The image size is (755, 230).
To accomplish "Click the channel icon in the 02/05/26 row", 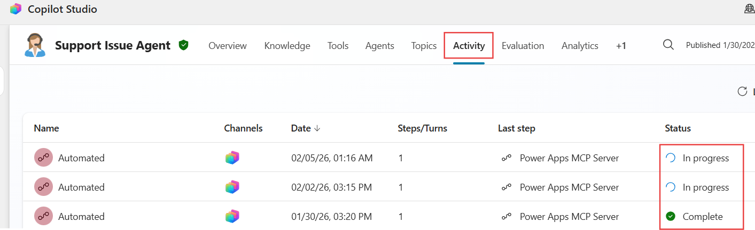I will [x=232, y=158].
